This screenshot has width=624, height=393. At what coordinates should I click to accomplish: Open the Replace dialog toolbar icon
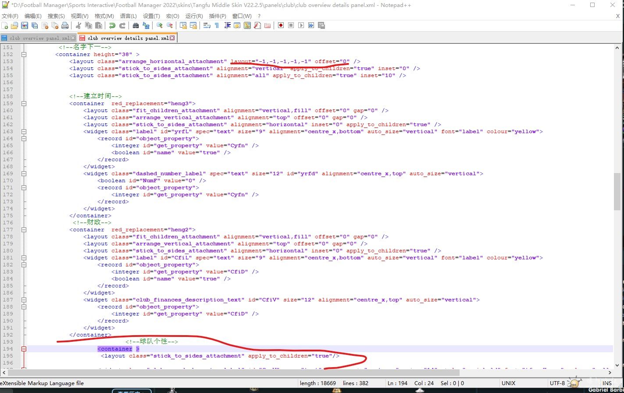(x=146, y=25)
